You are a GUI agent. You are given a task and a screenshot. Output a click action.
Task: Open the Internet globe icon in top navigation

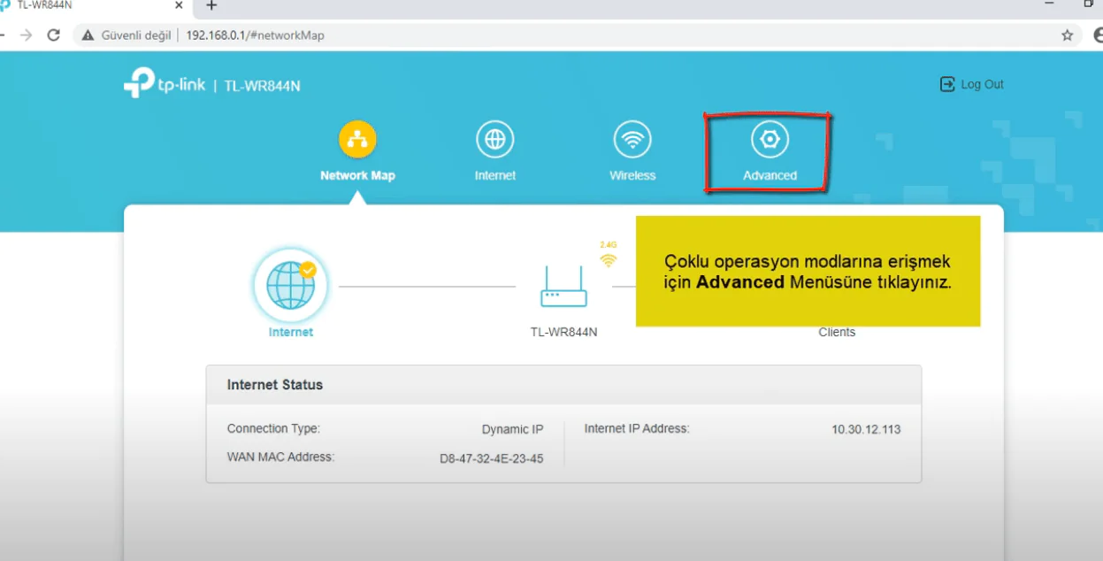pos(494,140)
